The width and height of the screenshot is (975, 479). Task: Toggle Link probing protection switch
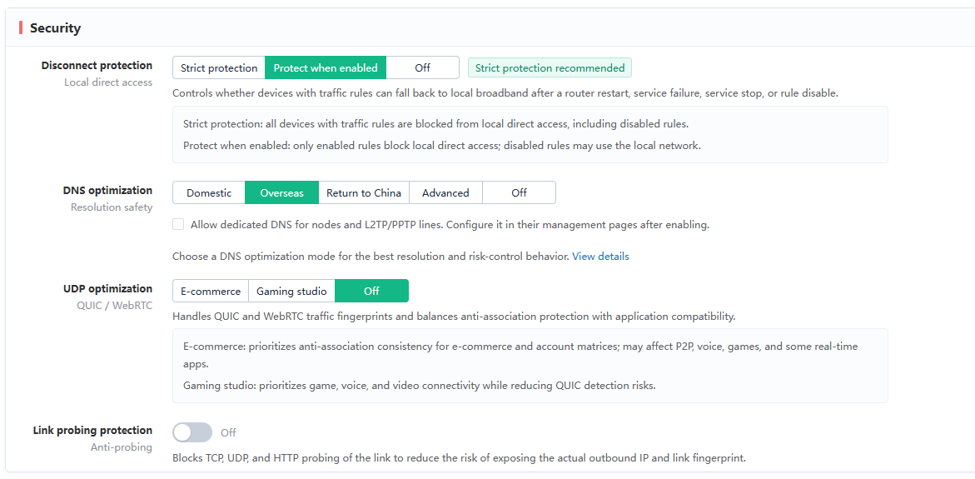point(192,432)
